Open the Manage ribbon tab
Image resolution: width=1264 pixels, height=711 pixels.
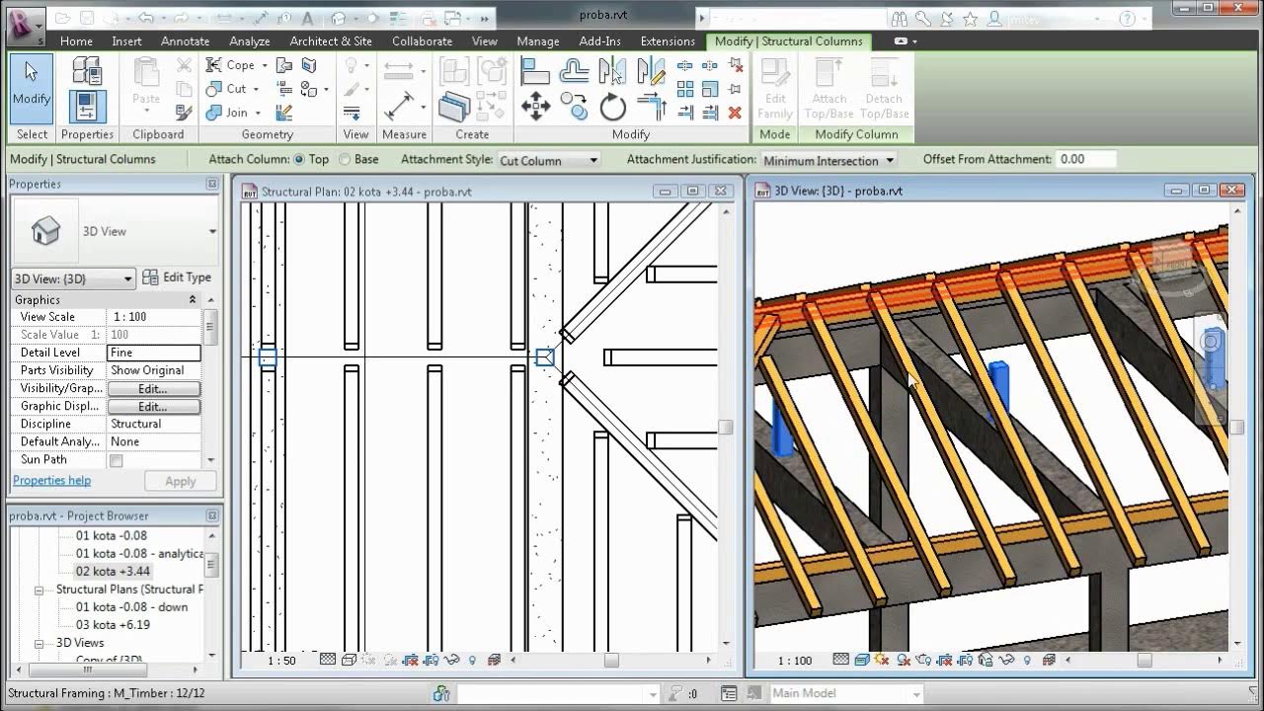pyautogui.click(x=538, y=41)
